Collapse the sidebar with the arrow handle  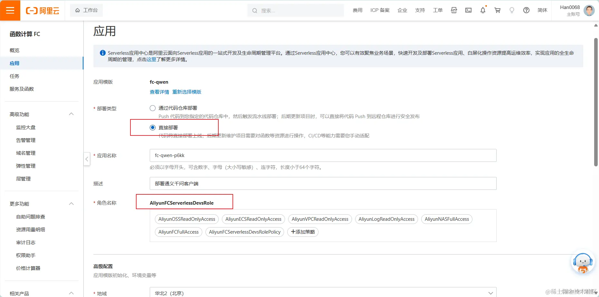87,159
